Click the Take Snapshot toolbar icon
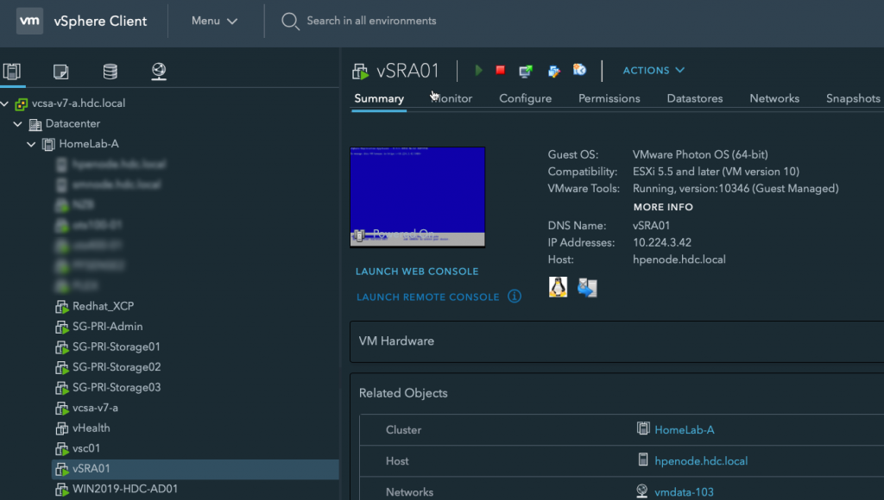Image resolution: width=884 pixels, height=500 pixels. (x=579, y=70)
